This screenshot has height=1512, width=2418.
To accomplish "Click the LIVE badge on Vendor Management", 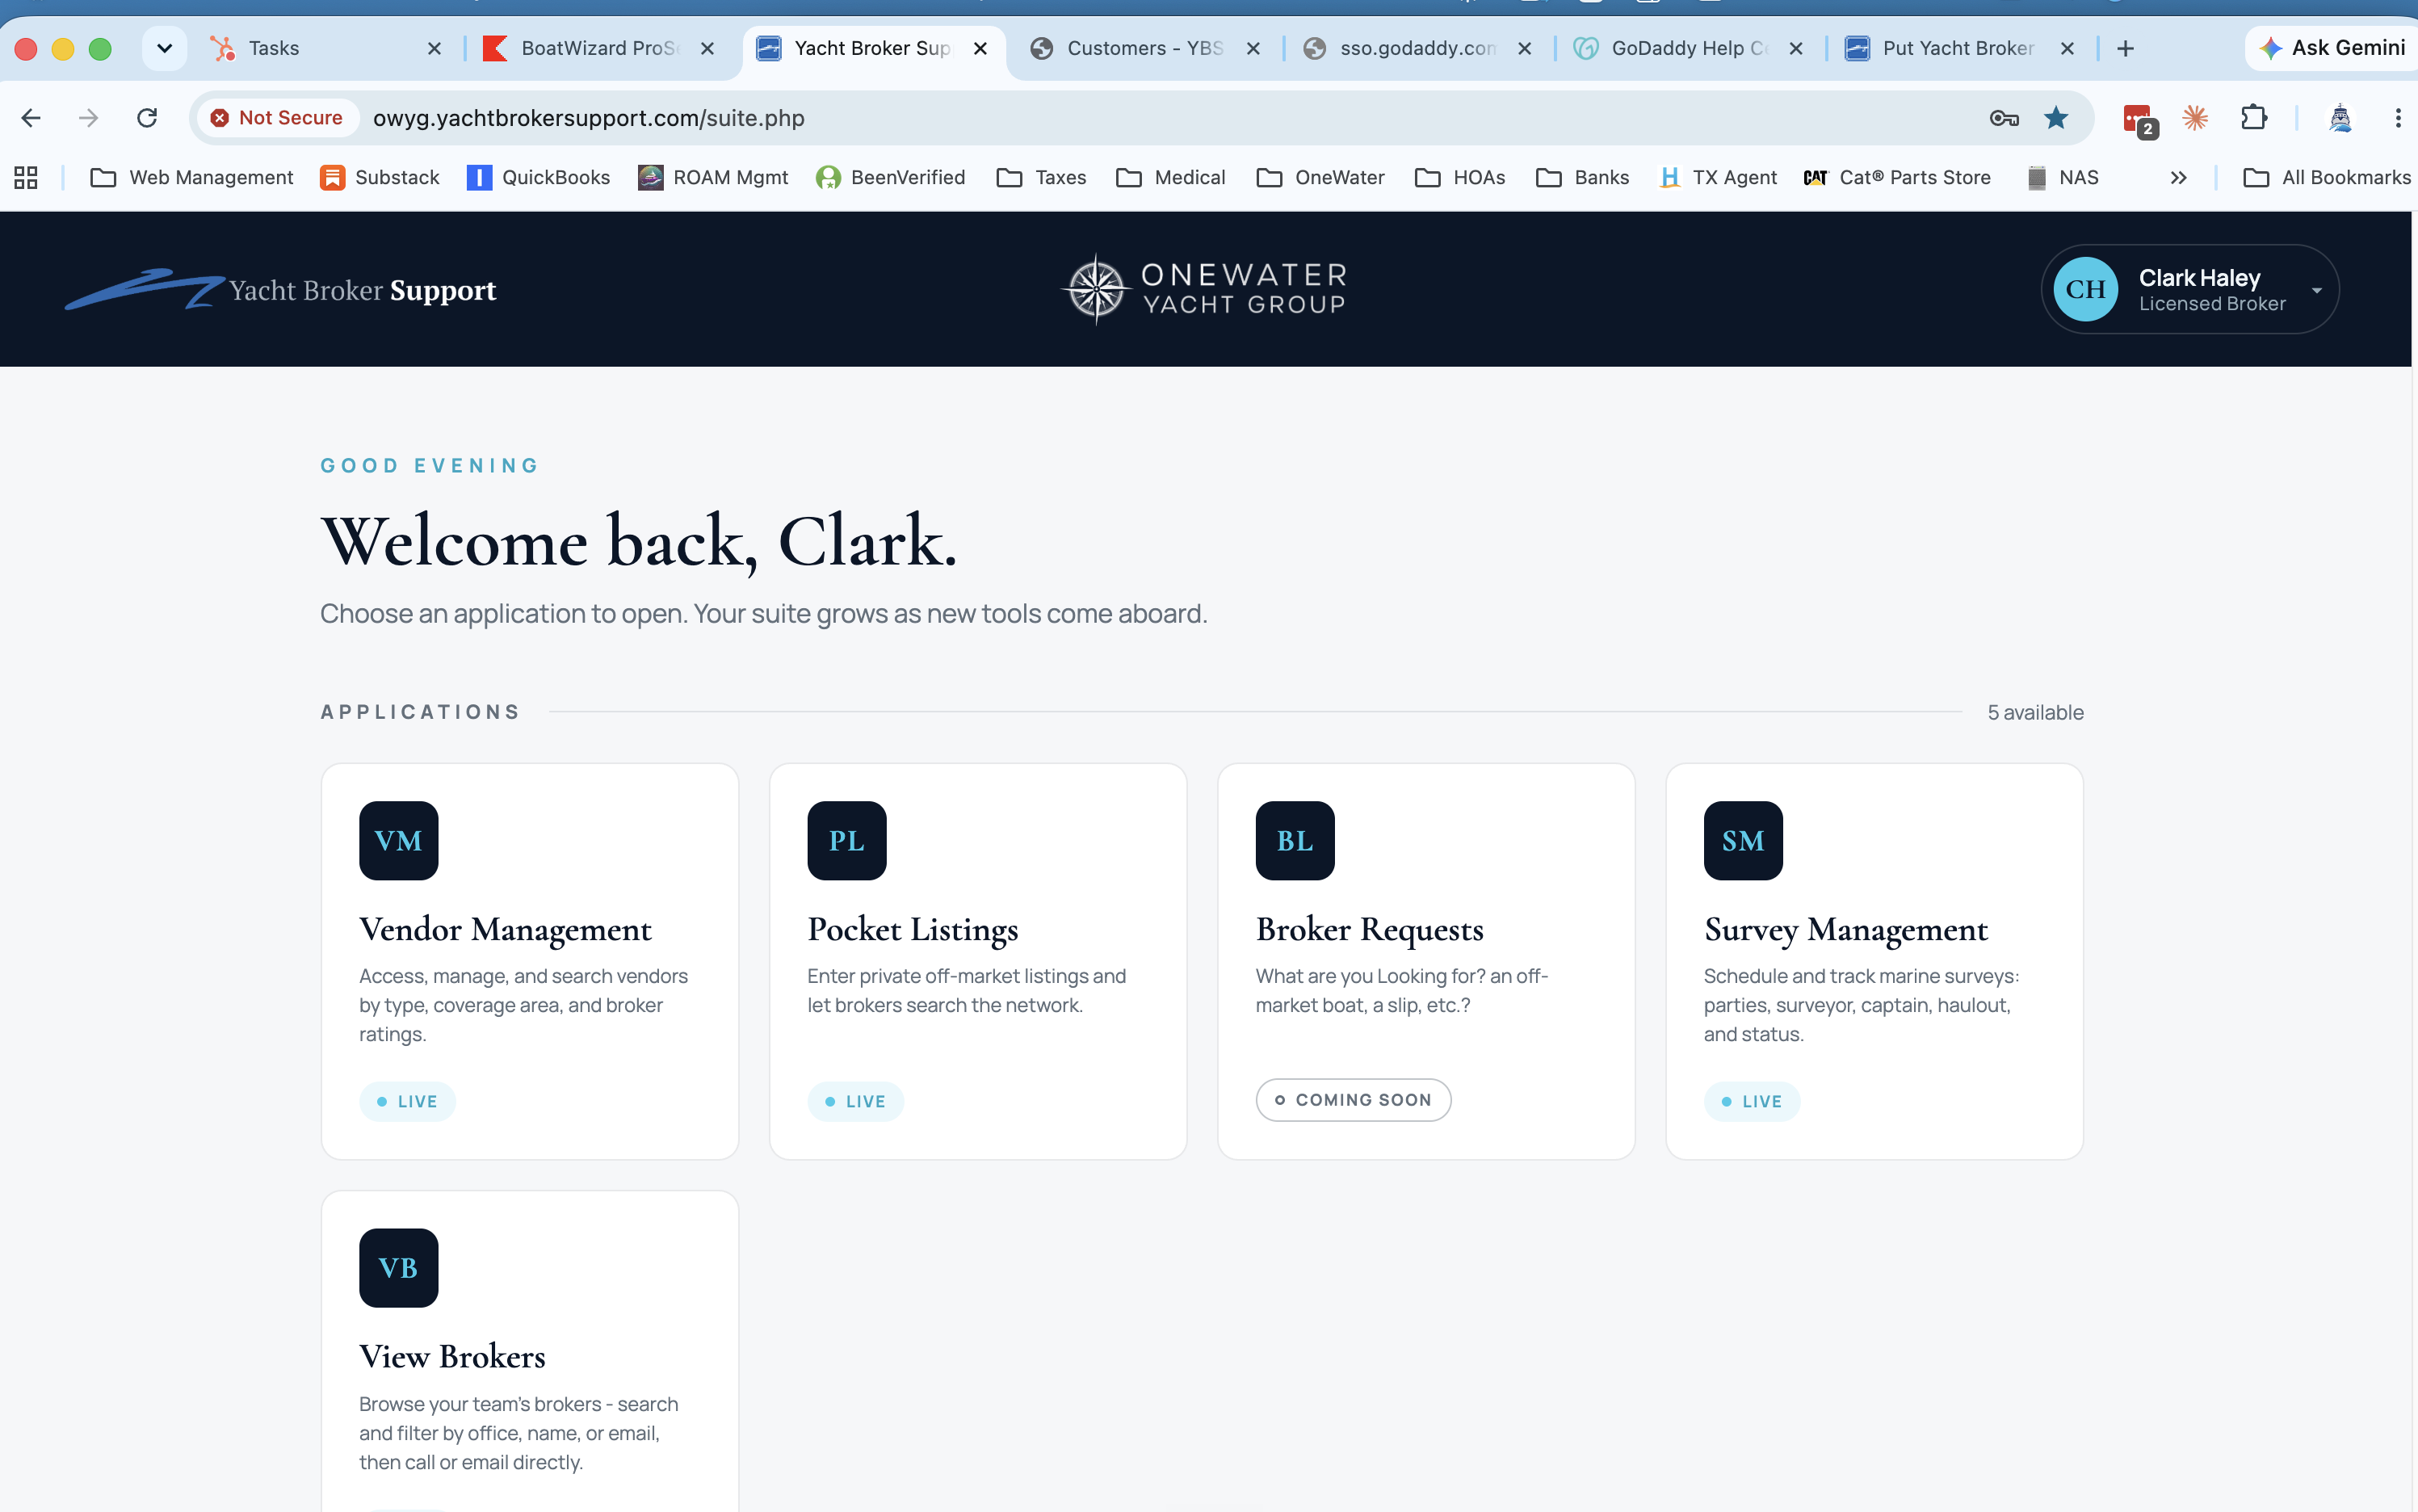I will tap(407, 1101).
